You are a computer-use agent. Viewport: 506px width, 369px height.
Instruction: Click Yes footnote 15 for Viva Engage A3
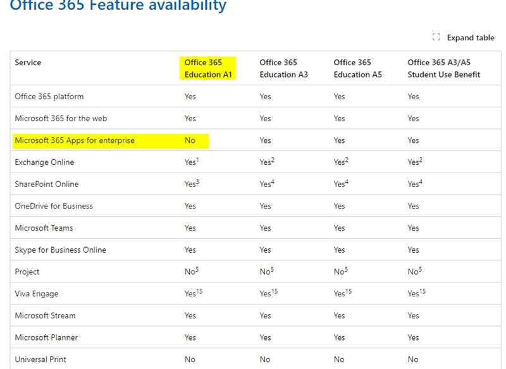tap(268, 293)
